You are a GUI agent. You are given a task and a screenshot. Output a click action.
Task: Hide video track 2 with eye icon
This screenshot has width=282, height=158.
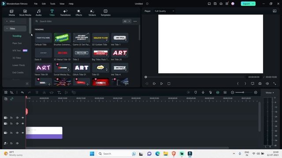(x=22, y=124)
